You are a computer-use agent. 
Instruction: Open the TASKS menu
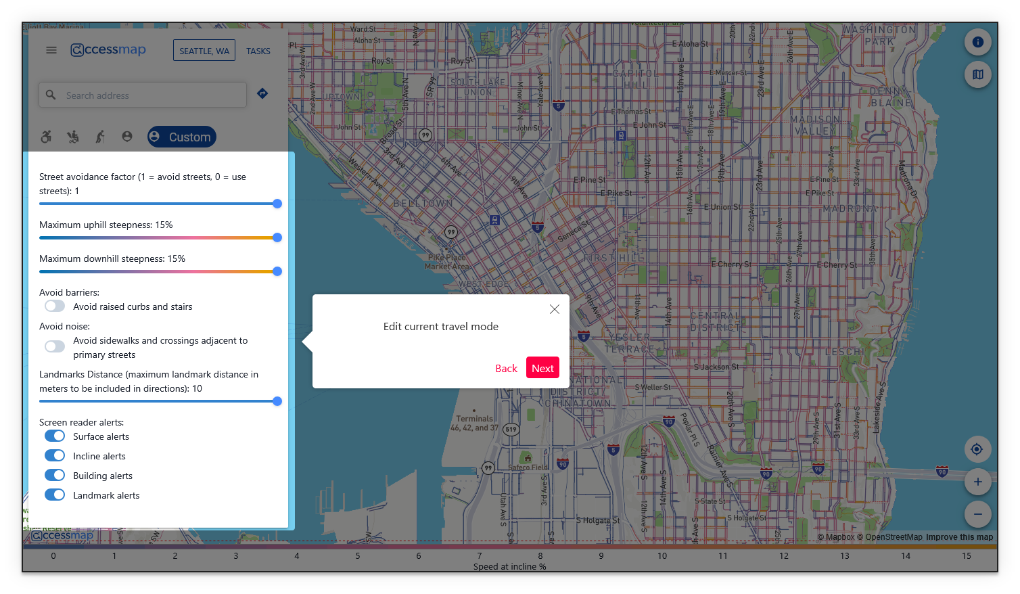[258, 51]
